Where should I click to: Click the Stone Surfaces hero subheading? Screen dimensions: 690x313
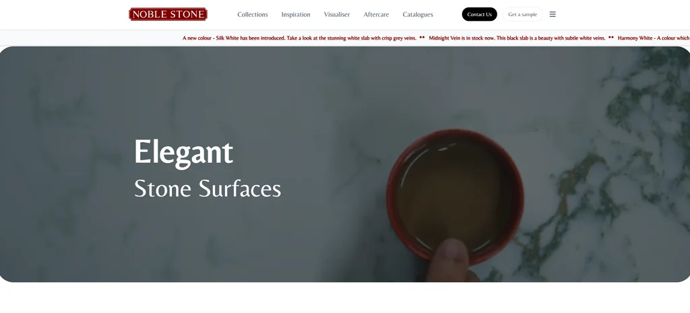click(x=208, y=188)
